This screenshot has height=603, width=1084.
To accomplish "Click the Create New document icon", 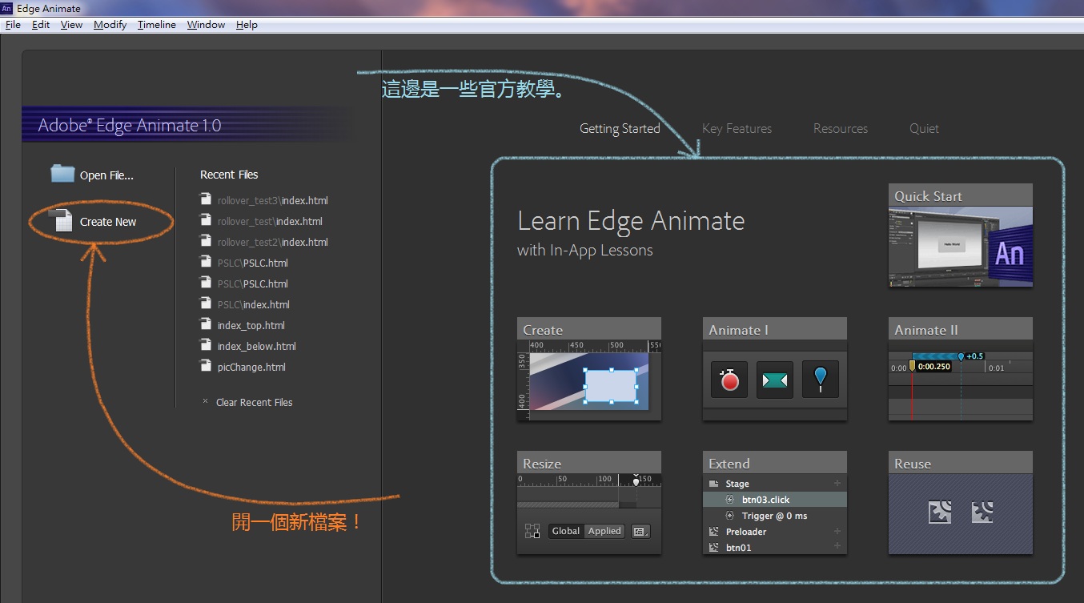I will [62, 220].
